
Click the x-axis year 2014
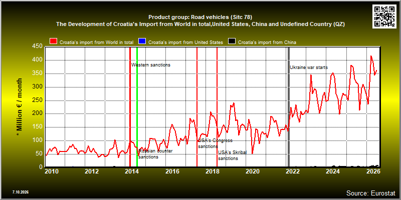coord(132,171)
